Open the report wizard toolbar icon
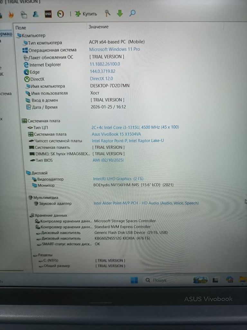This screenshot has height=330, width=247. tap(24, 15)
